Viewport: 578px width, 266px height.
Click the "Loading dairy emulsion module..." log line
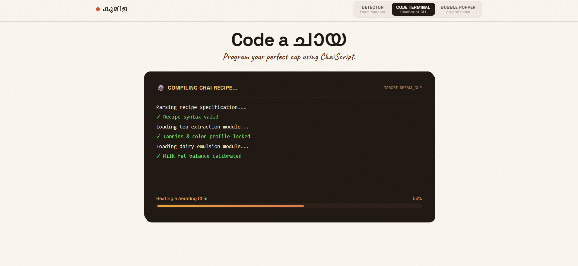[203, 146]
